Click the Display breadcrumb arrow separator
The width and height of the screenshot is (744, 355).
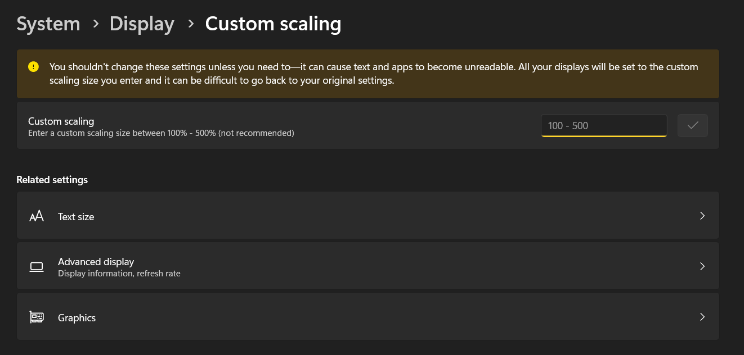tap(191, 24)
